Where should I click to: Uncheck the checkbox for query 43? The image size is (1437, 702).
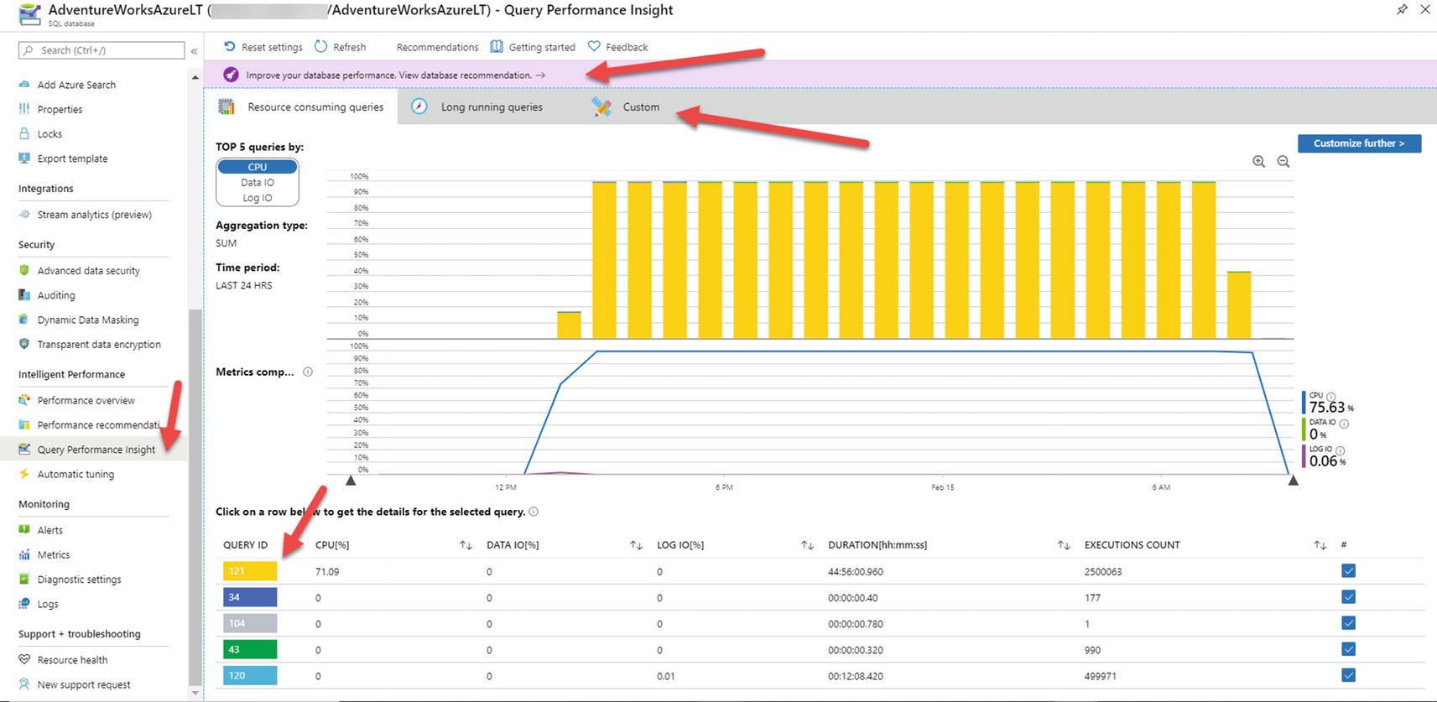point(1348,649)
